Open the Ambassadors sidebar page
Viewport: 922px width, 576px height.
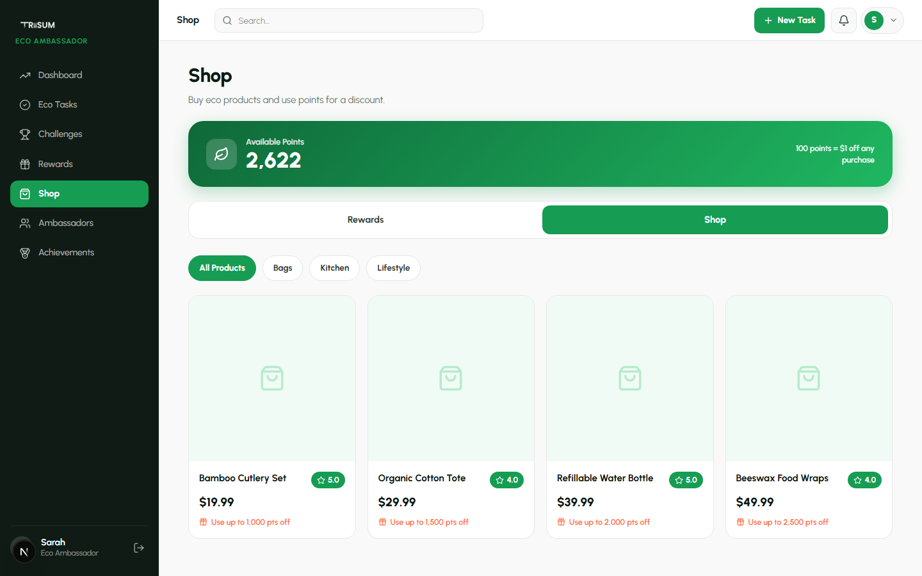(79, 223)
